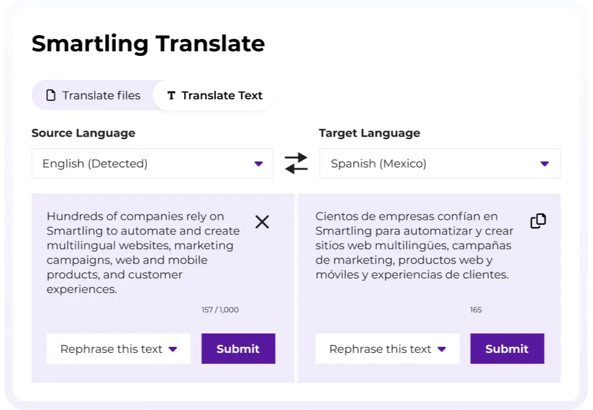Click the document icon on Translate files

pyautogui.click(x=50, y=95)
